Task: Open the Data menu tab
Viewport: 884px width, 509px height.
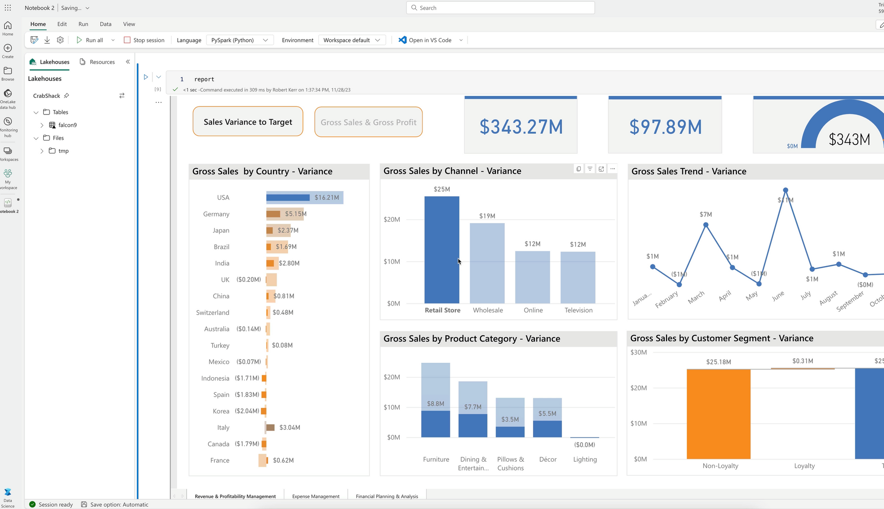Action: [105, 24]
